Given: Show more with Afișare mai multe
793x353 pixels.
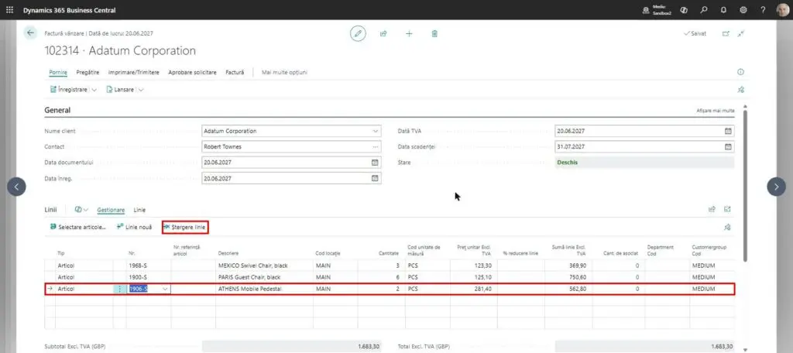Looking at the screenshot, I should [x=715, y=110].
